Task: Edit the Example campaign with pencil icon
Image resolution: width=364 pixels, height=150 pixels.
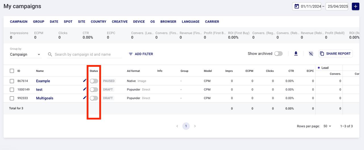Action: [x=84, y=81]
